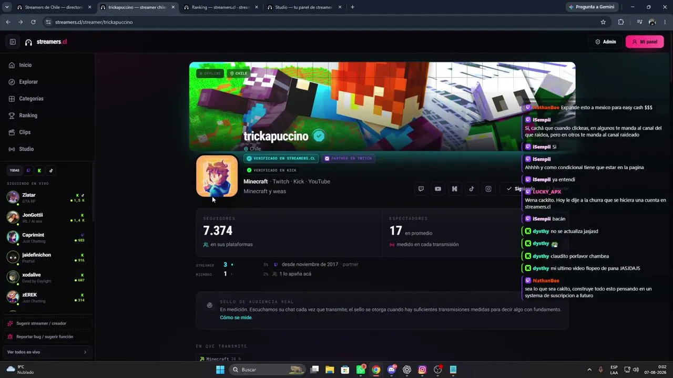Open Caprimint live stream entry
This screenshot has height=378, width=673.
coord(46,237)
